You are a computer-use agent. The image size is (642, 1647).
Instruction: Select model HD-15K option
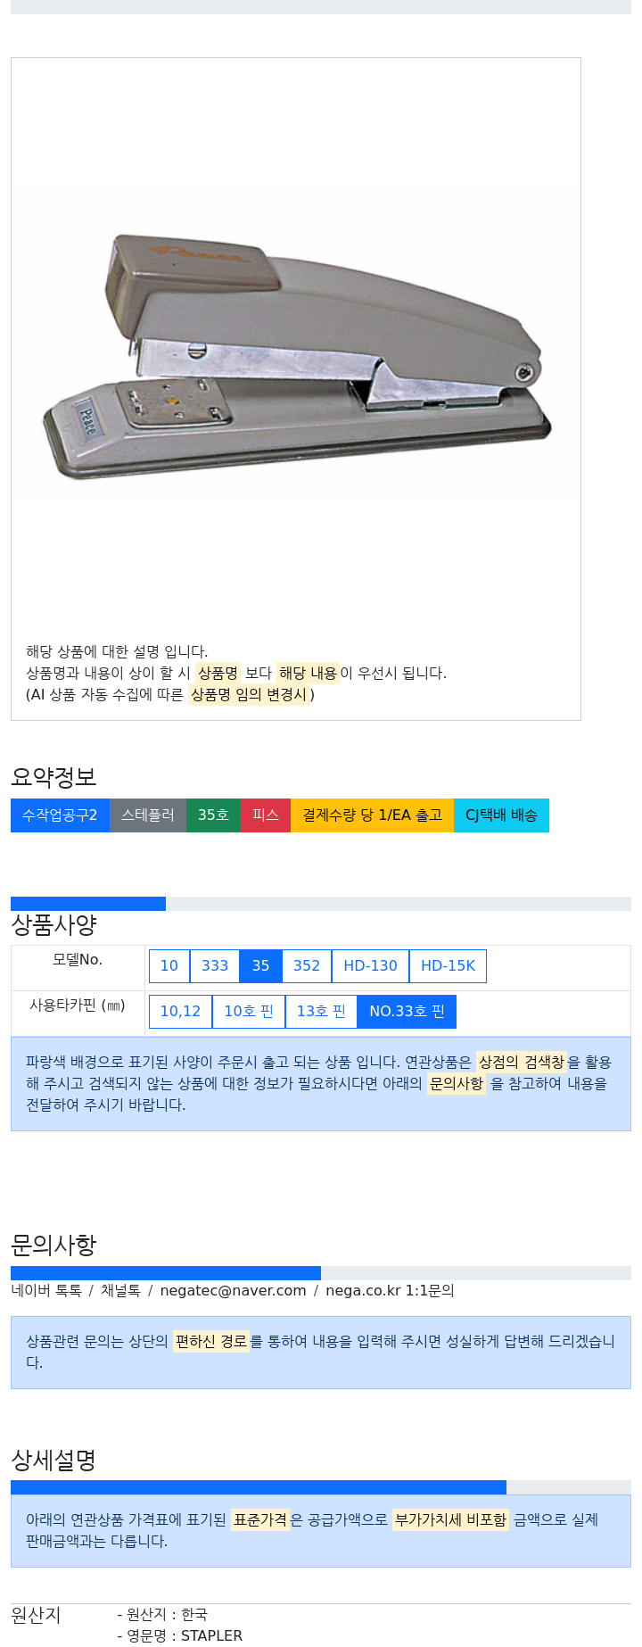click(x=448, y=966)
